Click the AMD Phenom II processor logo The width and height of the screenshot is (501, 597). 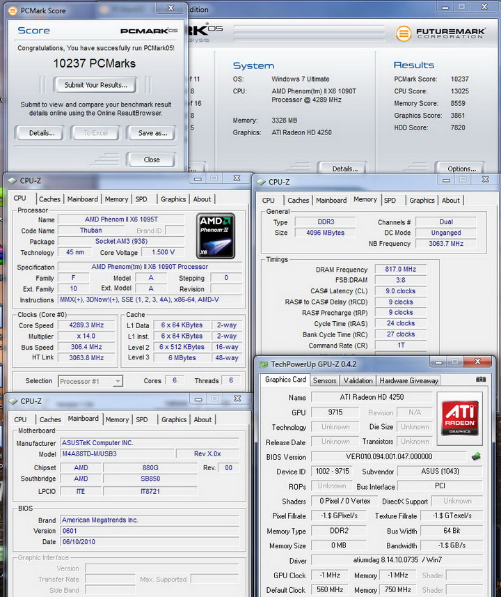(x=216, y=236)
